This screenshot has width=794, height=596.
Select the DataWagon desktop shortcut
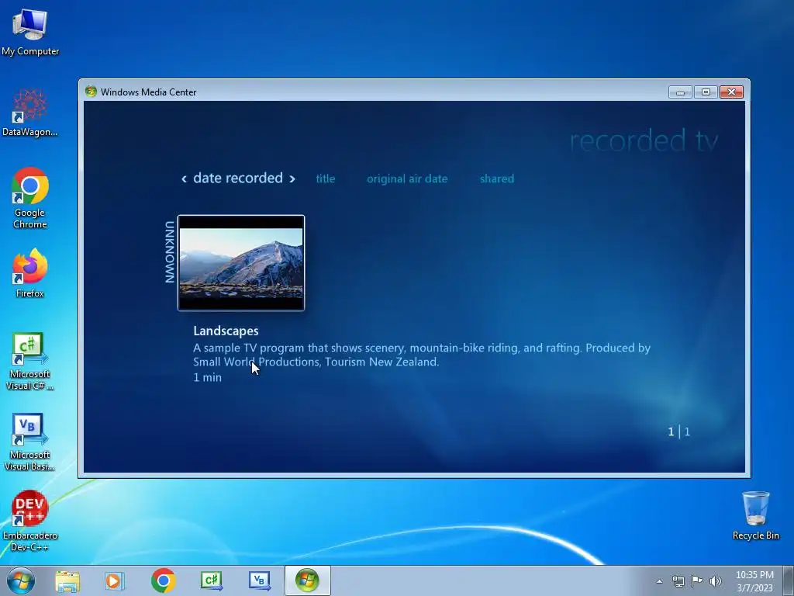30,113
